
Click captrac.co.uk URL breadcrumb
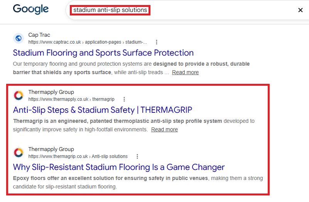[88, 42]
